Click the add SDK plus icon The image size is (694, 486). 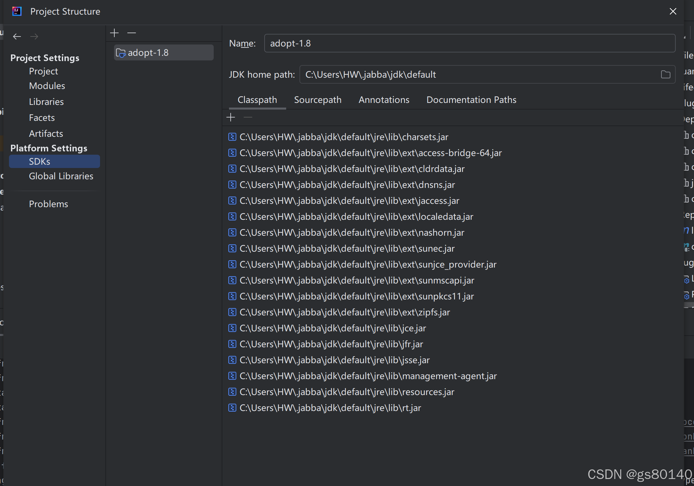pyautogui.click(x=114, y=33)
